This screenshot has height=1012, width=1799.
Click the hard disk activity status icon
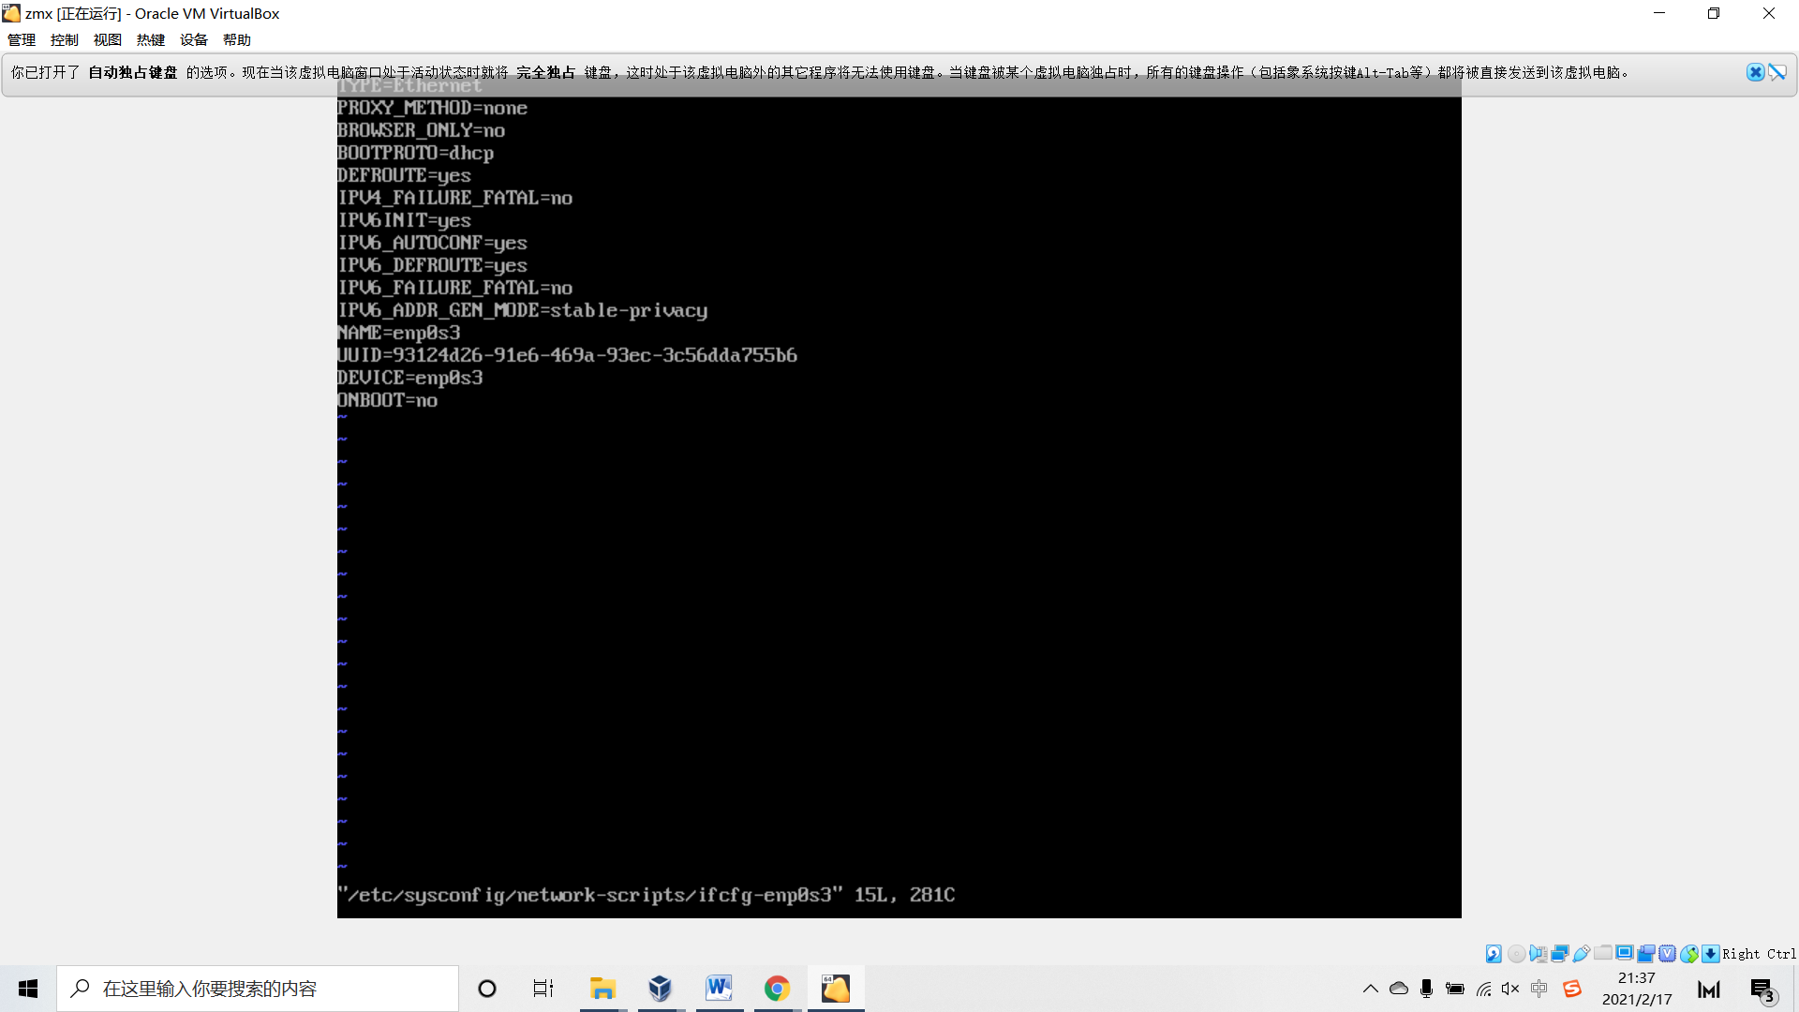1494,954
